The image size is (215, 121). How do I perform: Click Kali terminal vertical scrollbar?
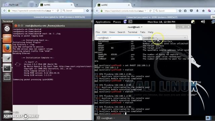pyautogui.click(x=190, y=77)
